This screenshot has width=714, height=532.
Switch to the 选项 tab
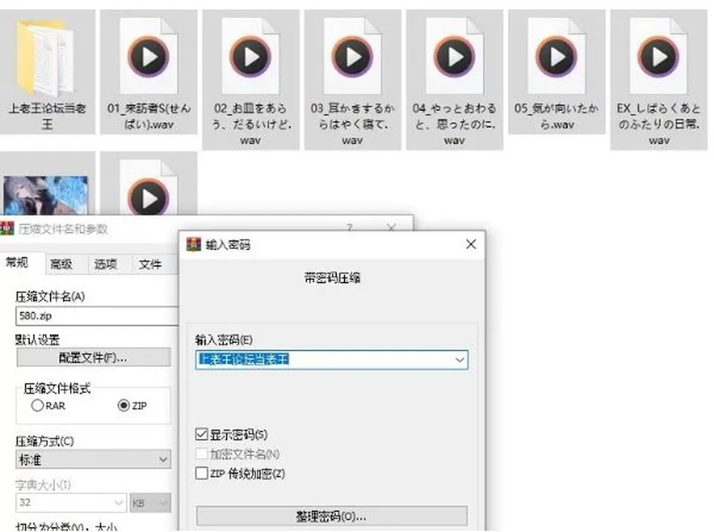click(x=106, y=264)
